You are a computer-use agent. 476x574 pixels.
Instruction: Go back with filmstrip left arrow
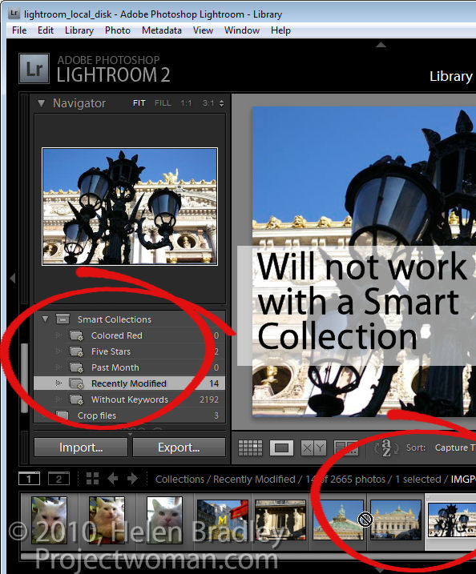(113, 479)
